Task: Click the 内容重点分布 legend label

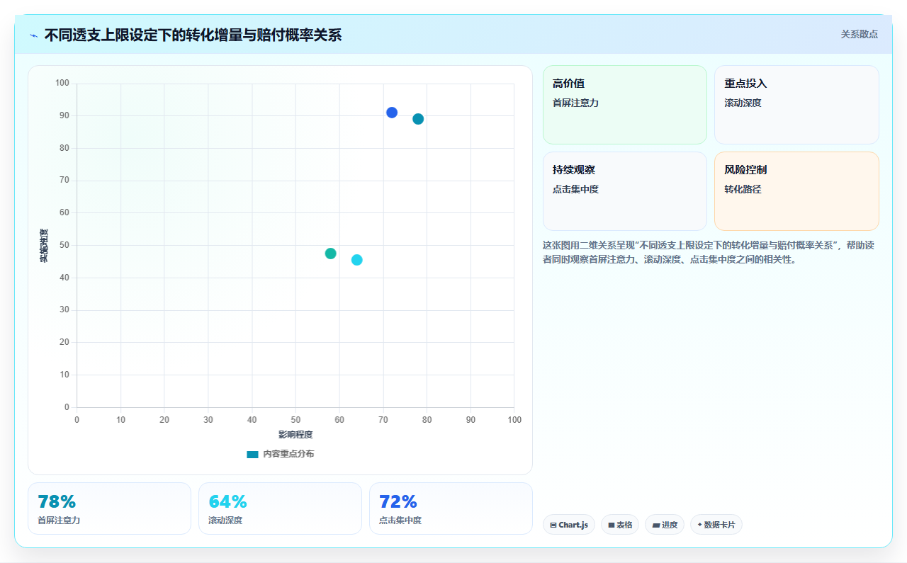Action: tap(288, 454)
